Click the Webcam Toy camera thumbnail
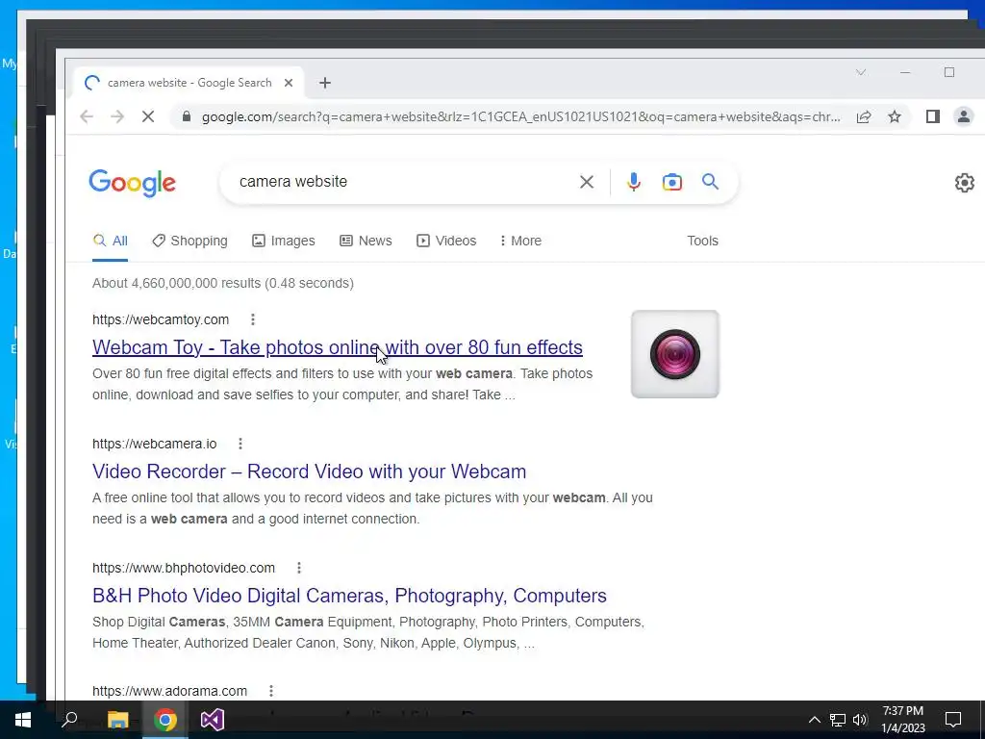 [x=674, y=354]
